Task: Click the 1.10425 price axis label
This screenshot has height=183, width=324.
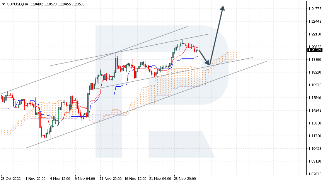Action: point(315,149)
